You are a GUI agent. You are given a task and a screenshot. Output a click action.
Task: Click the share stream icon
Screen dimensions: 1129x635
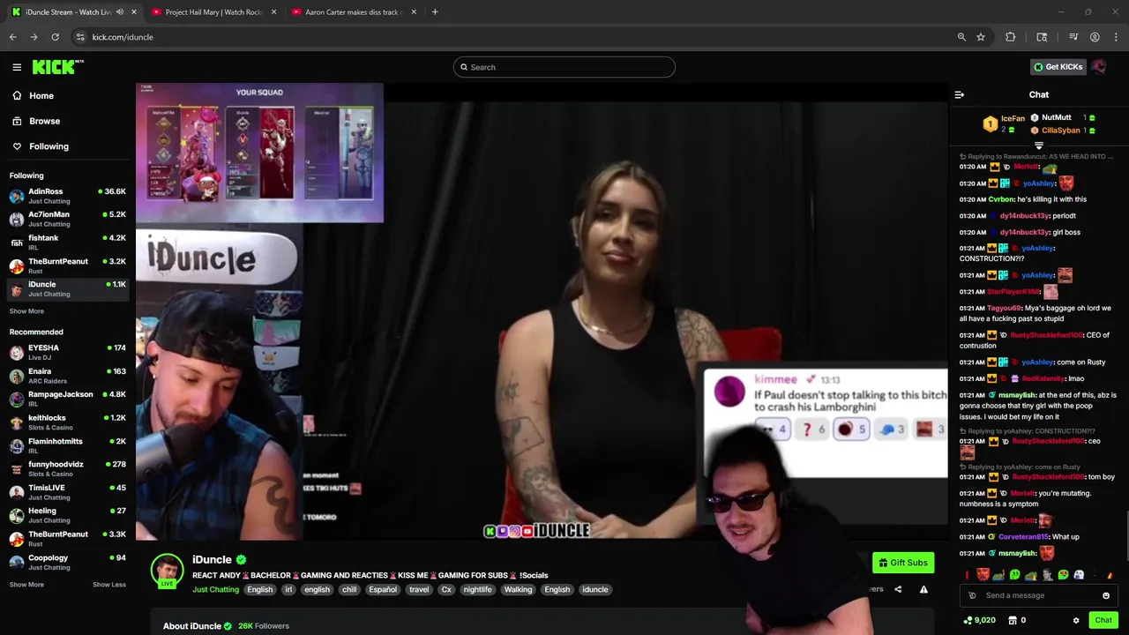(x=898, y=589)
